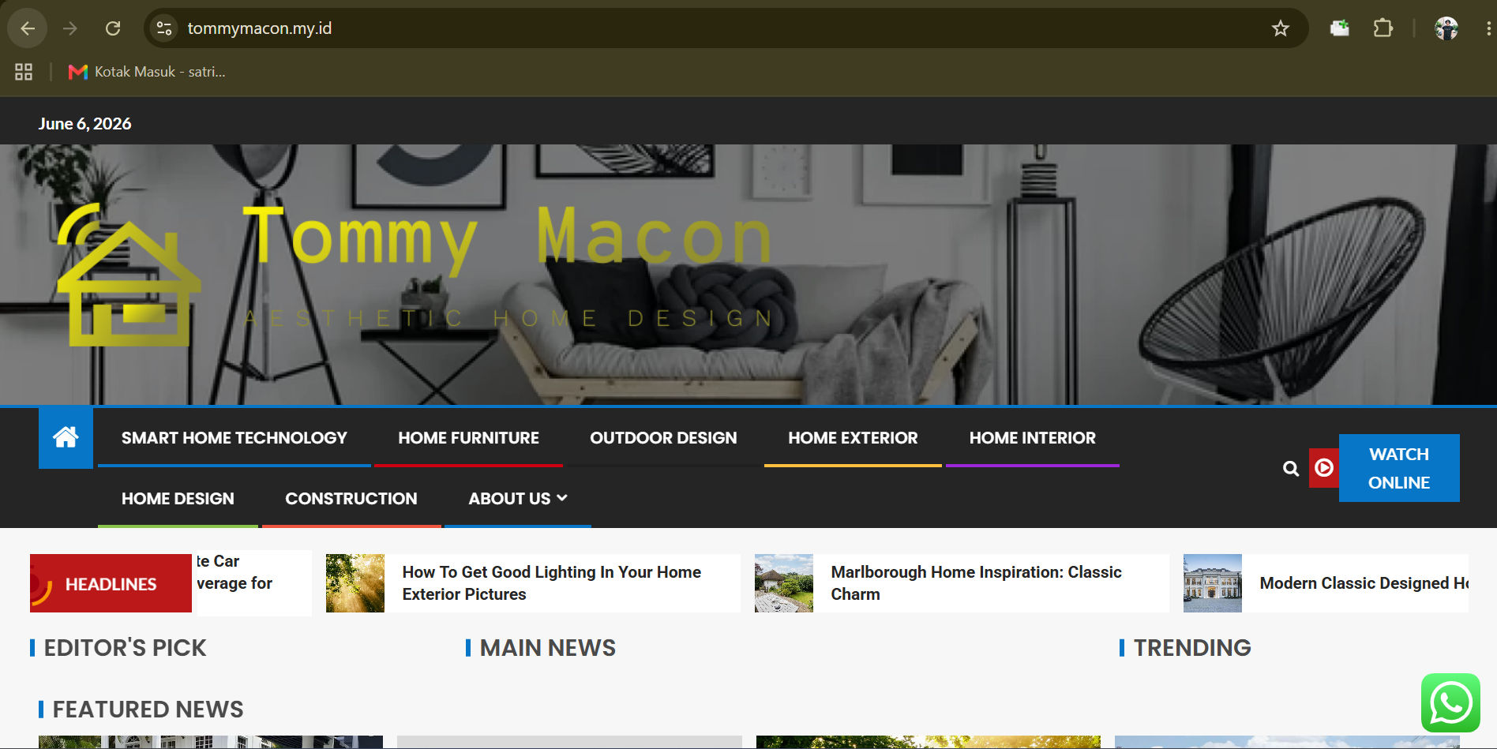Click the Editor's Pick heading
The width and height of the screenshot is (1497, 749).
coord(125,648)
